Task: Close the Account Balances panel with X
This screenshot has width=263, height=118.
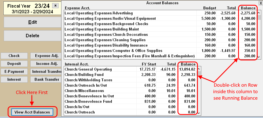Action: pyautogui.click(x=260, y=3)
